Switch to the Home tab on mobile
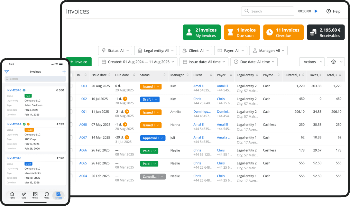The width and height of the screenshot is (350, 206). 12,195
